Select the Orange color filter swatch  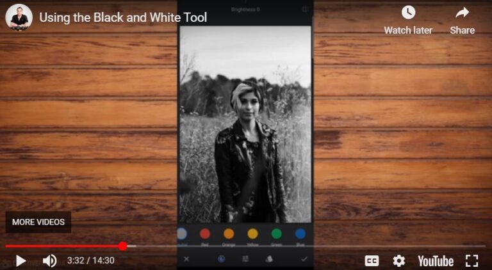click(229, 234)
